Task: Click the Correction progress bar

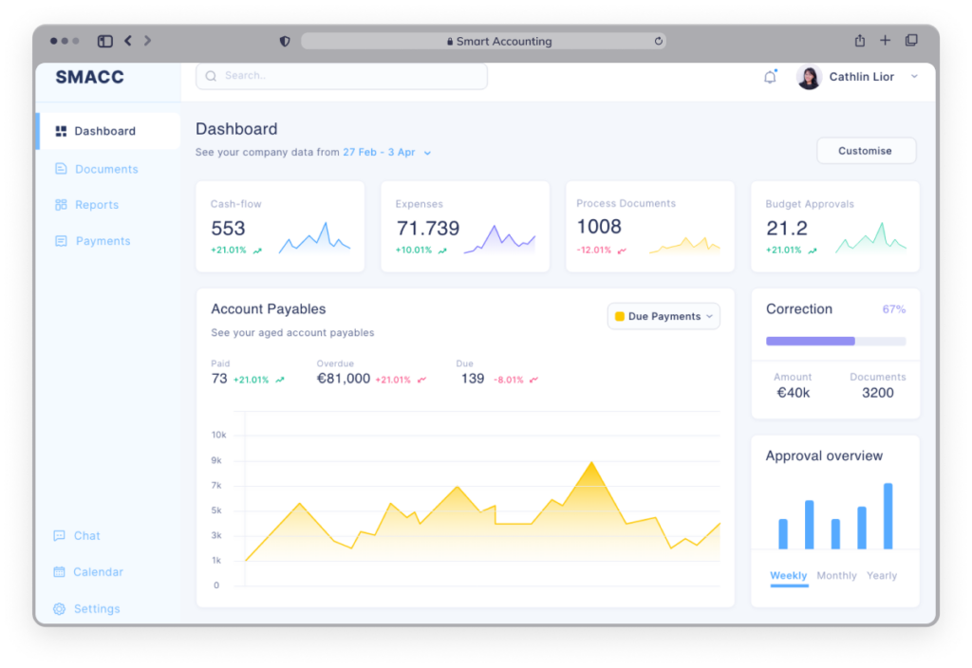Action: point(835,341)
